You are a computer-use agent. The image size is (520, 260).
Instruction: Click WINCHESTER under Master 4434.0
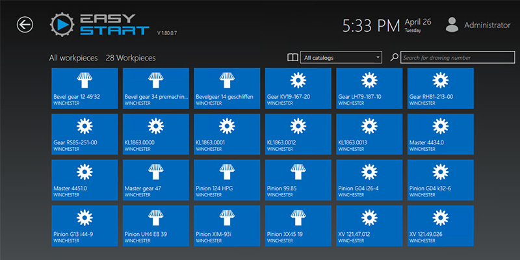click(x=422, y=149)
